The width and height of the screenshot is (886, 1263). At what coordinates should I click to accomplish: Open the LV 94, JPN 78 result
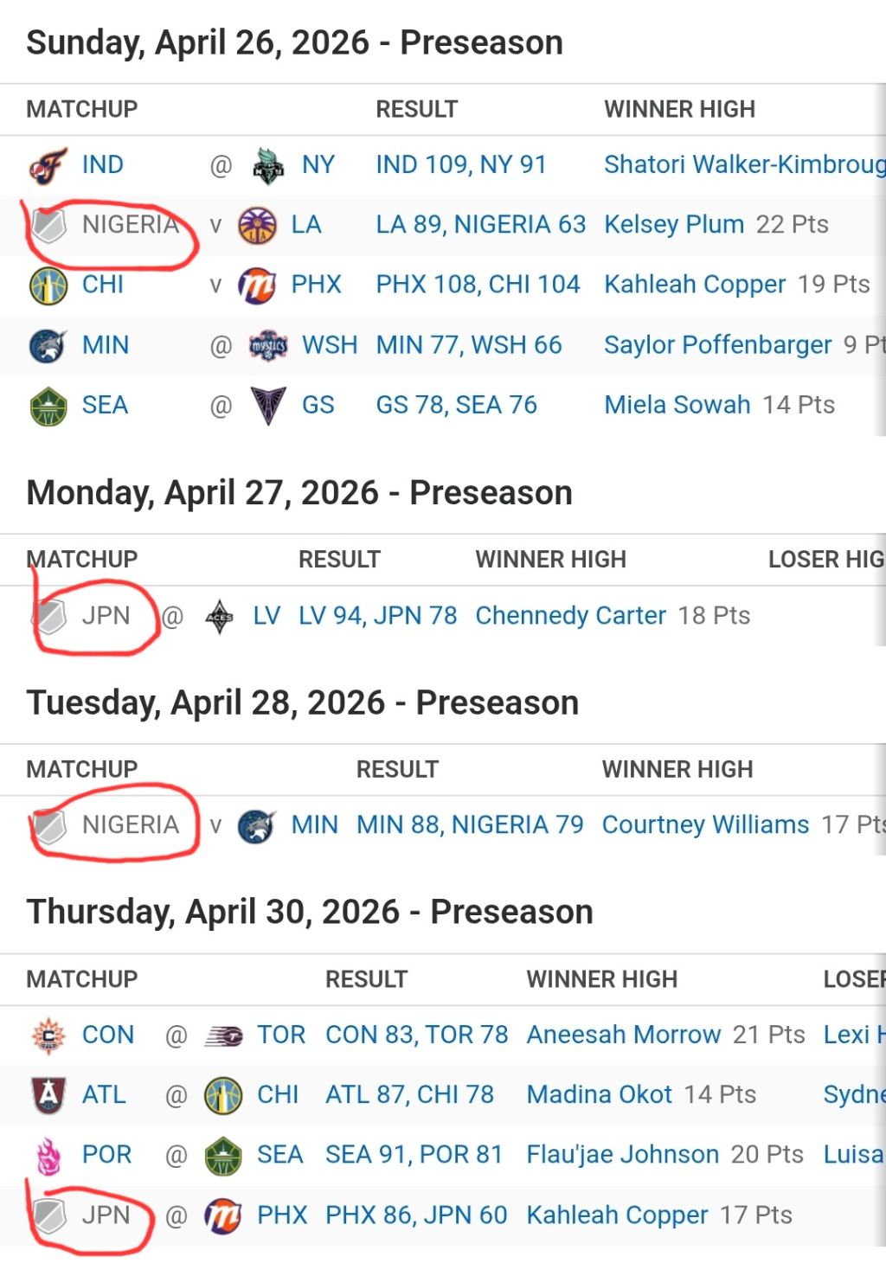[377, 615]
